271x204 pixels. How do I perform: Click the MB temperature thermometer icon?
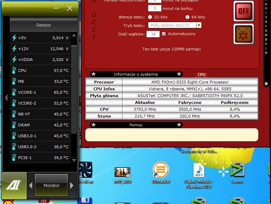pos(14,81)
